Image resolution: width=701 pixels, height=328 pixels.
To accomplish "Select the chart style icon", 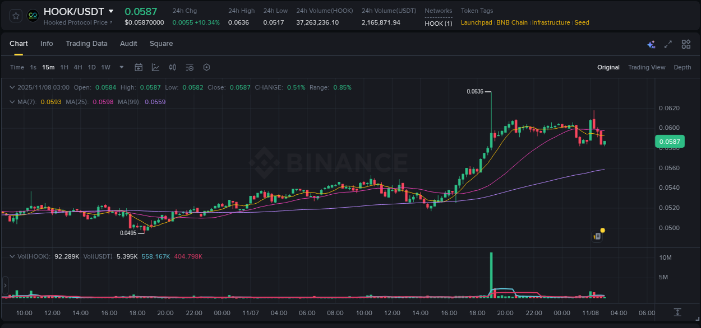I will click(x=155, y=67).
